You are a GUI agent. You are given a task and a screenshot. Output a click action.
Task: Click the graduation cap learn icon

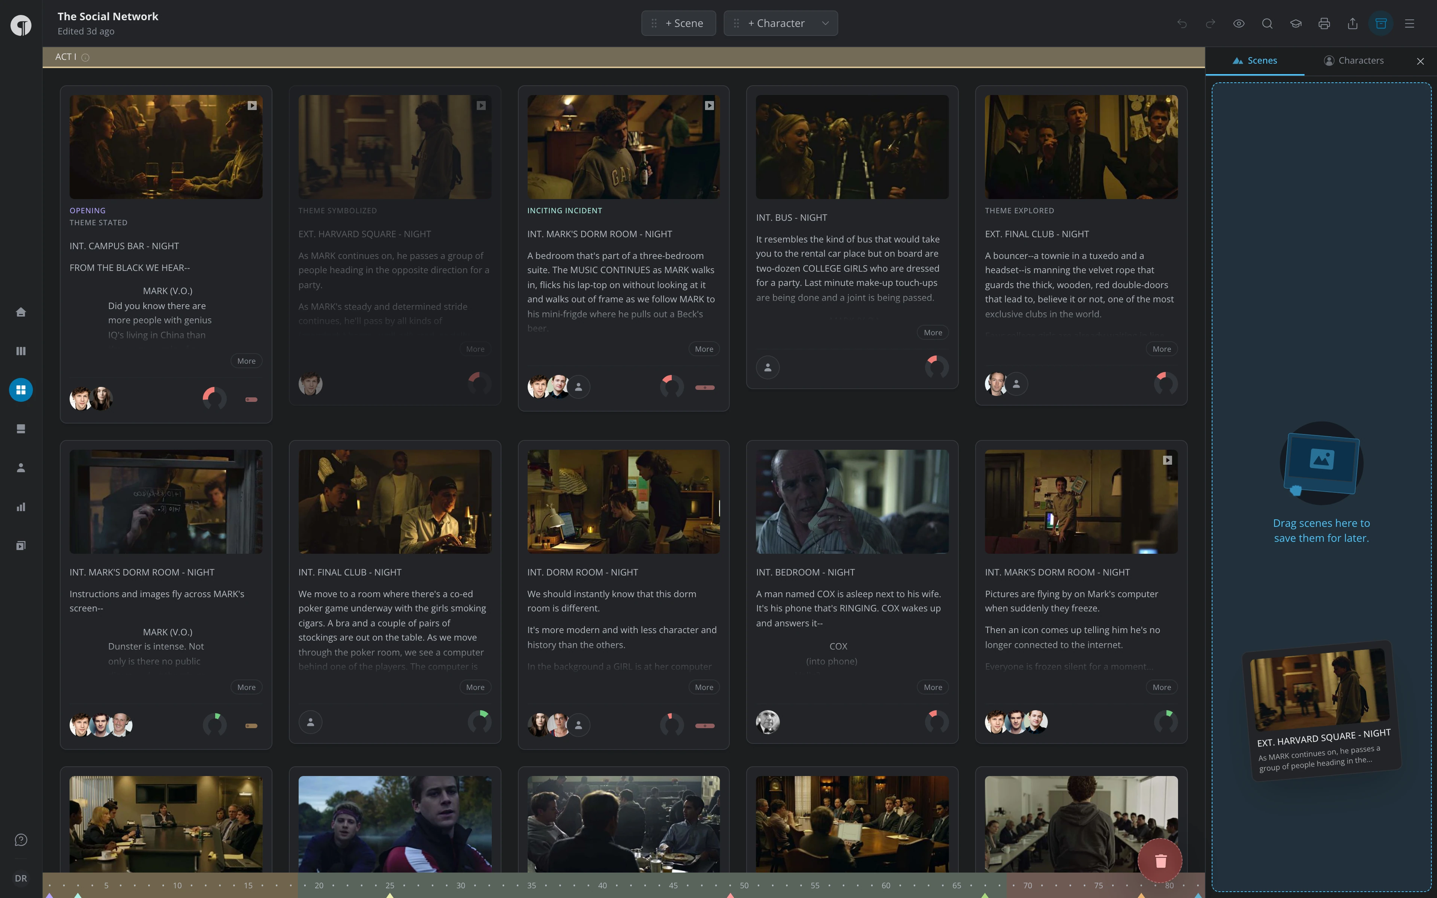pos(1296,23)
